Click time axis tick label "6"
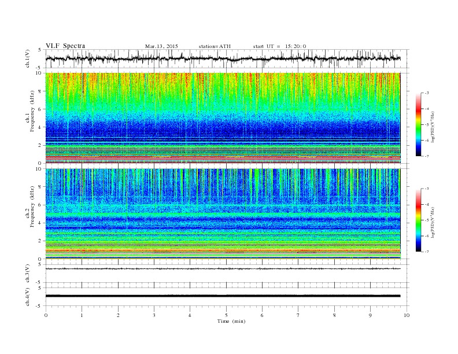This screenshot has height=354, width=458. [x=262, y=315]
